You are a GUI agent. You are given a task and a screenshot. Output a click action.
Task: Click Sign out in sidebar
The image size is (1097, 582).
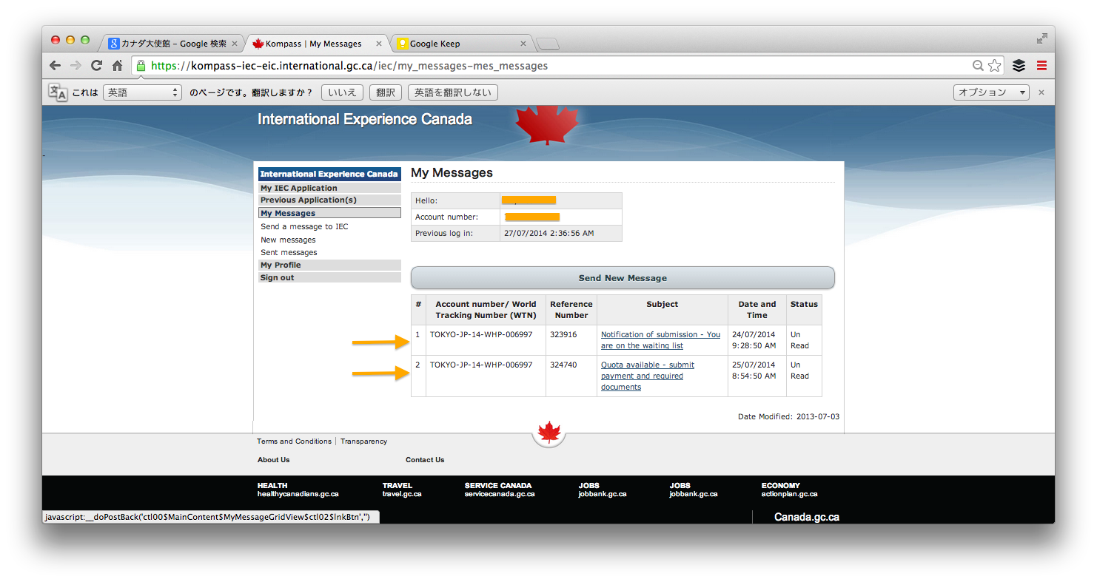click(x=278, y=277)
